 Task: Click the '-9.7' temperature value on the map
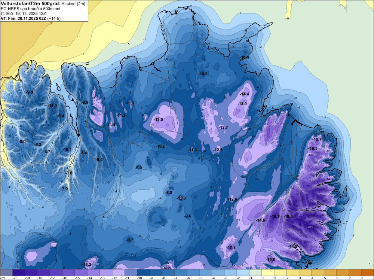click(130, 240)
